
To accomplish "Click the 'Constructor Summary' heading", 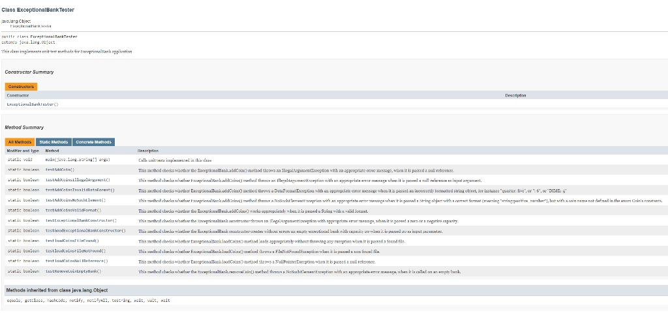I will click(x=29, y=72).
